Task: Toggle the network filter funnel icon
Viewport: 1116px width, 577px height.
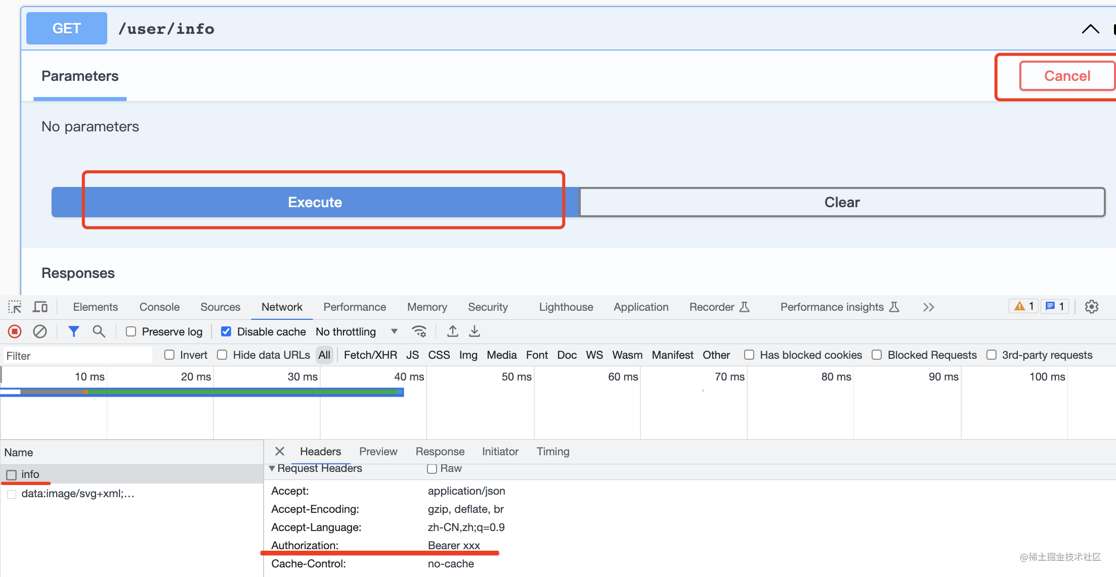Action: 74,331
